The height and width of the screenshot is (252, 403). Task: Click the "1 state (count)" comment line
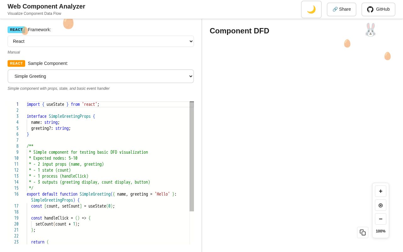coord(50,170)
